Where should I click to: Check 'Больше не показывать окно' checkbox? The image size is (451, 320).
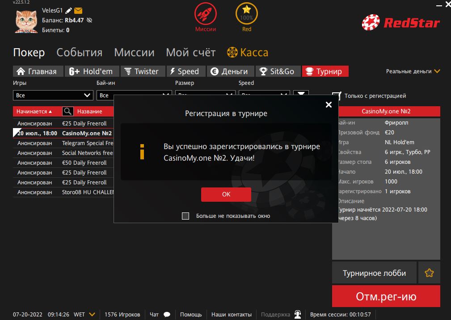(185, 216)
